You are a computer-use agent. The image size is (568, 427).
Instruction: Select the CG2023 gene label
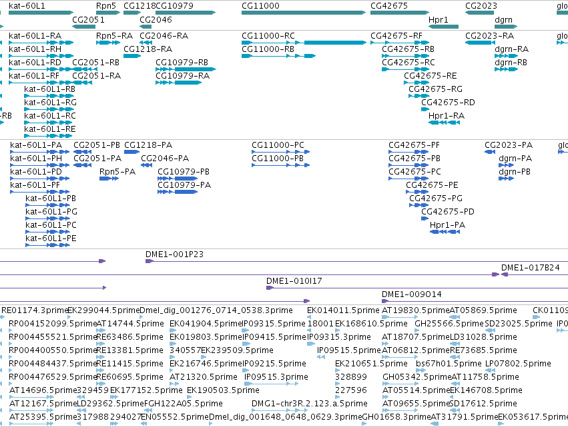pos(481,6)
